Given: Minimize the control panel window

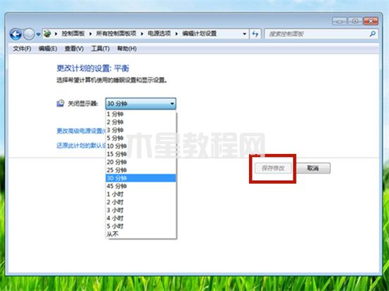Looking at the screenshot, I should pos(339,21).
